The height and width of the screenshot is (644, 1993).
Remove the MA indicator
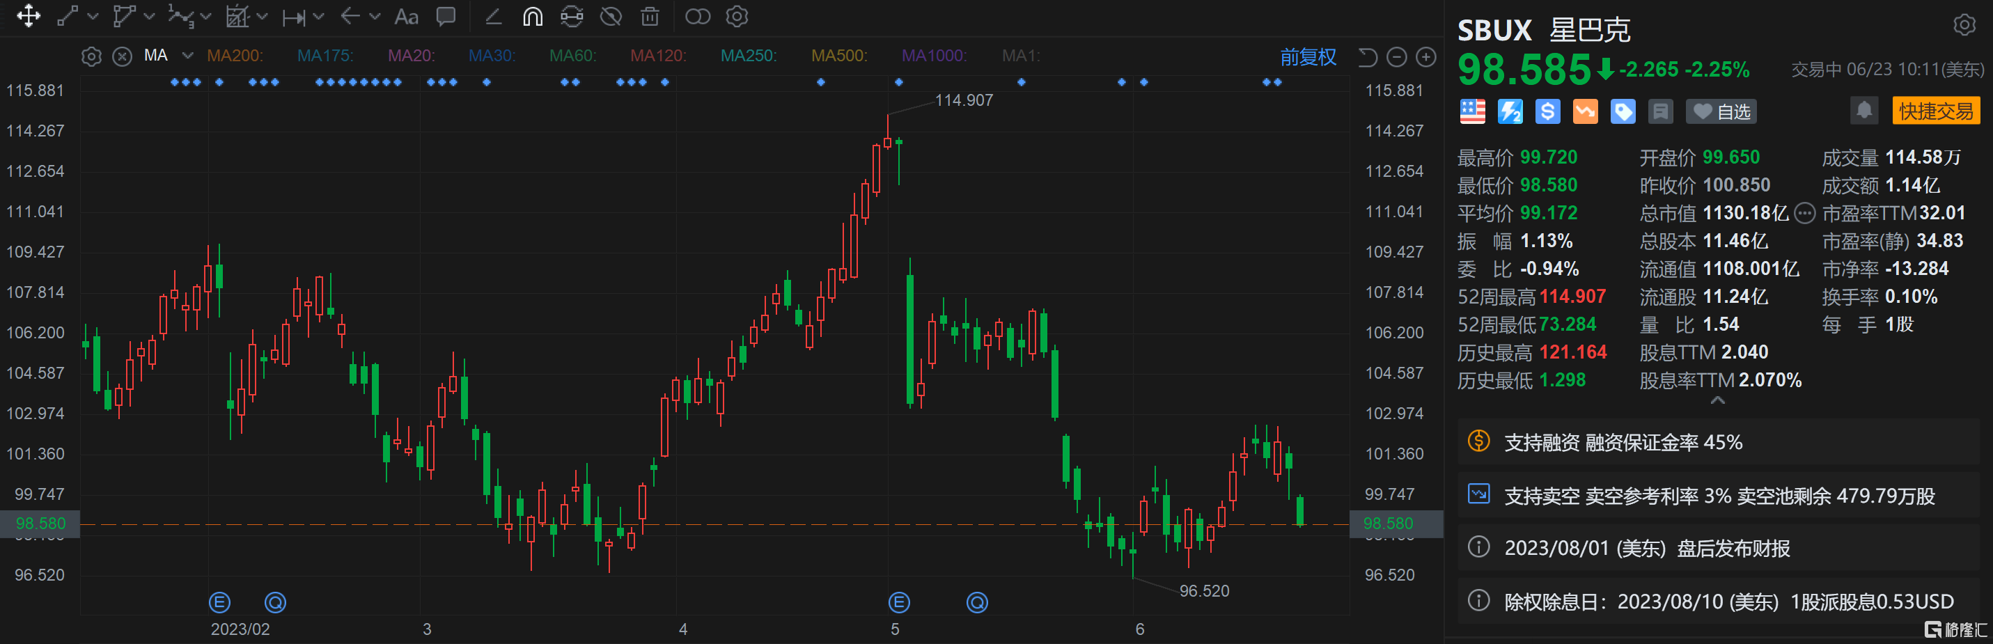123,56
